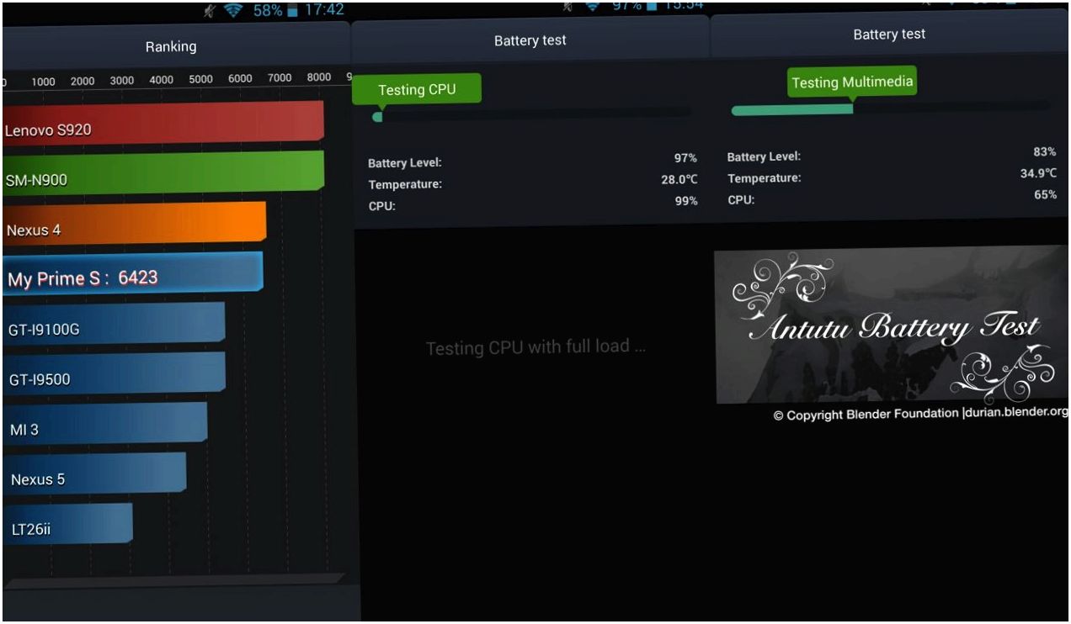Click the CPU 65% value

[x=1046, y=194]
